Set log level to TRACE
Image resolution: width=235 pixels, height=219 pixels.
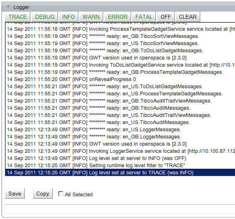[18, 17]
